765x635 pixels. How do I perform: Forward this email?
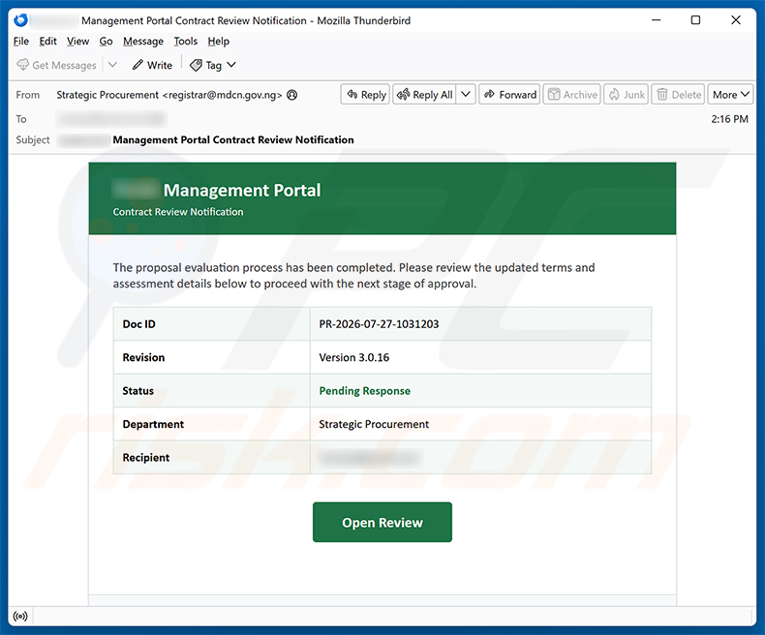click(x=509, y=95)
